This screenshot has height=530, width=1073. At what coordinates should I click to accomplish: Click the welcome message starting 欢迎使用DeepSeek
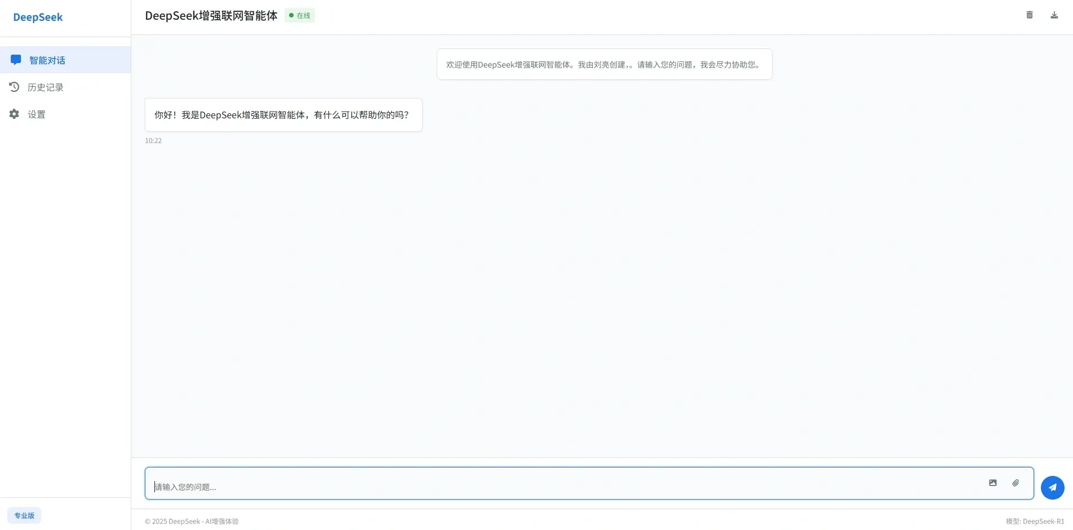pyautogui.click(x=604, y=64)
